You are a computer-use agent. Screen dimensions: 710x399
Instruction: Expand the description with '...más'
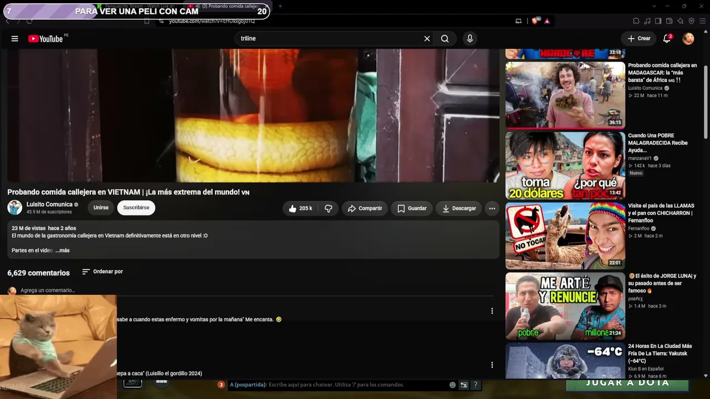[63, 250]
